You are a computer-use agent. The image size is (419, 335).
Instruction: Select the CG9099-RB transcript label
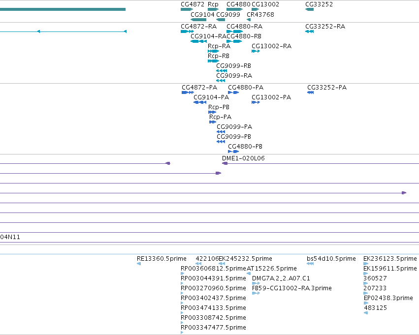[x=233, y=66]
